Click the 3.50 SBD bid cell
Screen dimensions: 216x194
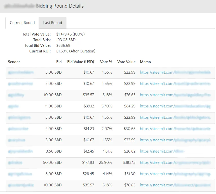click(x=54, y=151)
